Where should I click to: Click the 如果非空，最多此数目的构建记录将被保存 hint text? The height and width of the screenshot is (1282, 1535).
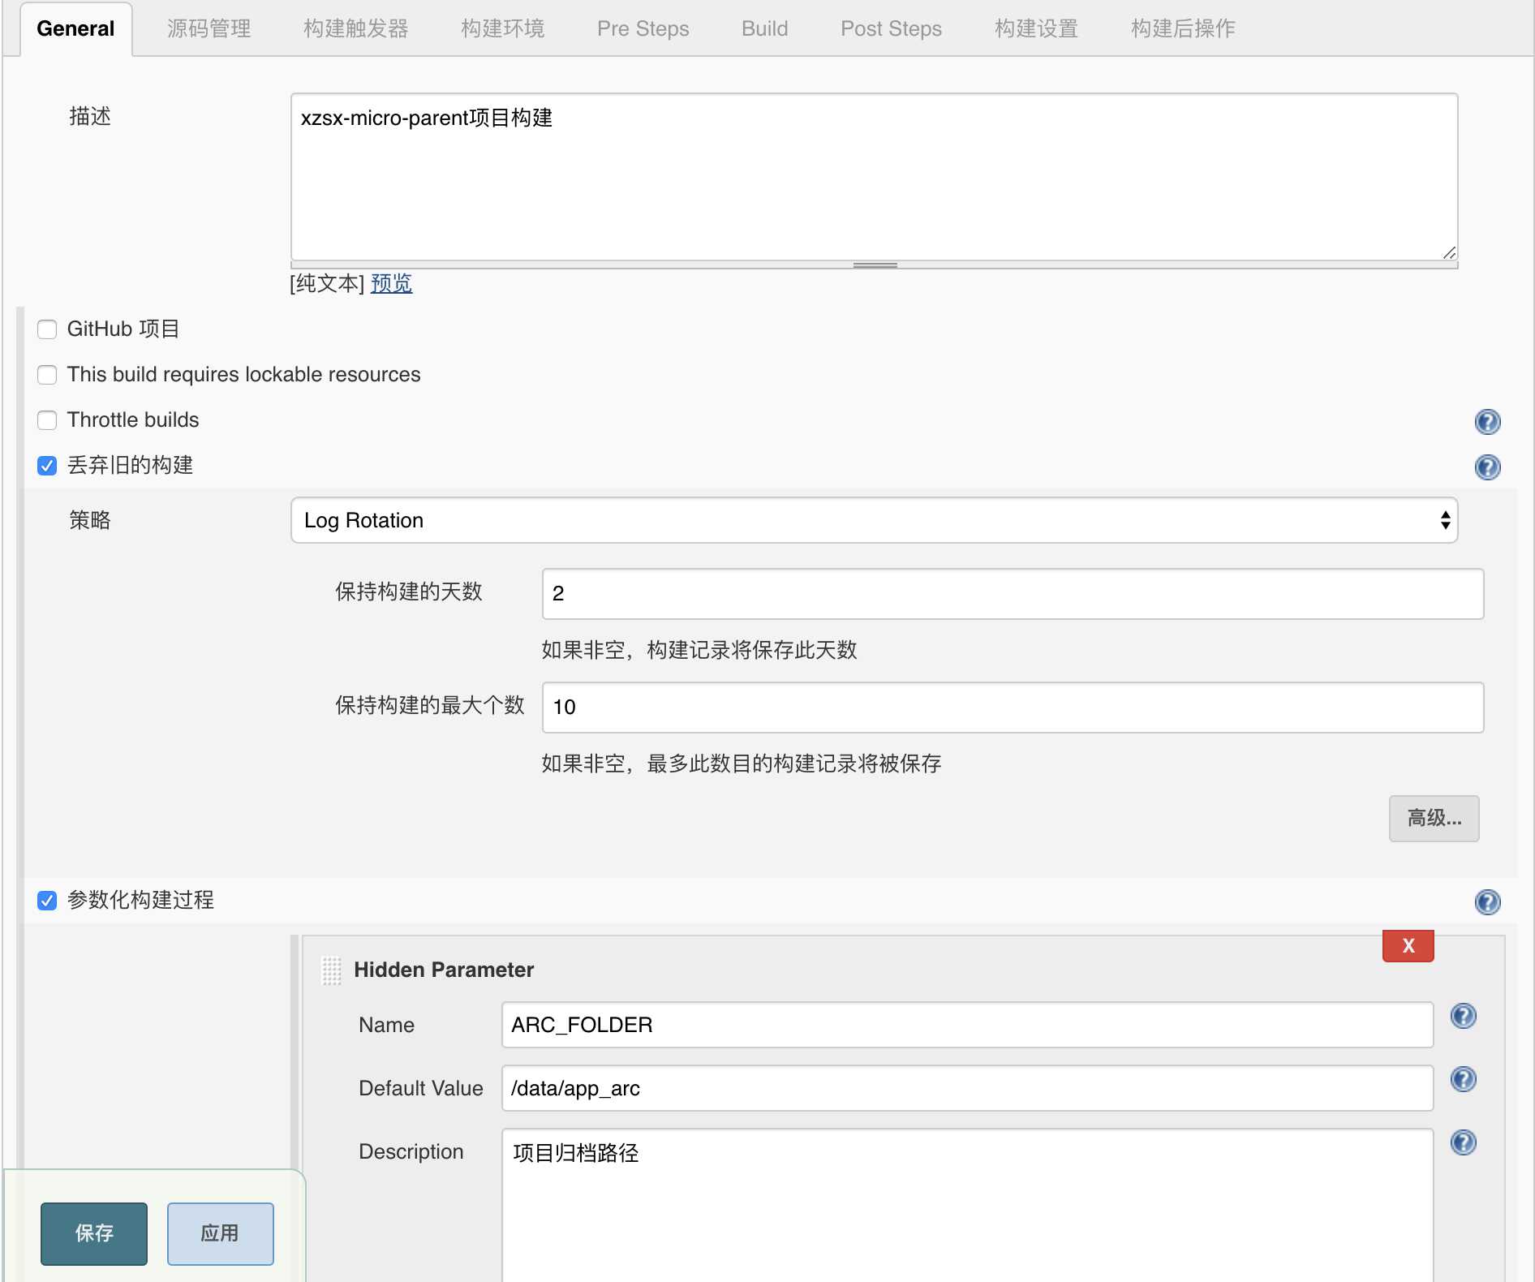point(742,764)
